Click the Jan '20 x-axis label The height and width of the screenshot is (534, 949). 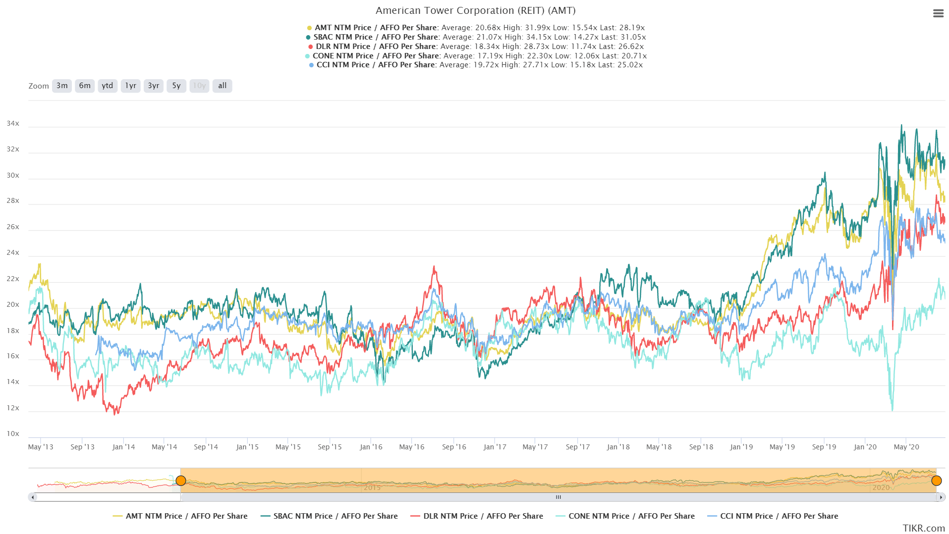click(x=865, y=447)
